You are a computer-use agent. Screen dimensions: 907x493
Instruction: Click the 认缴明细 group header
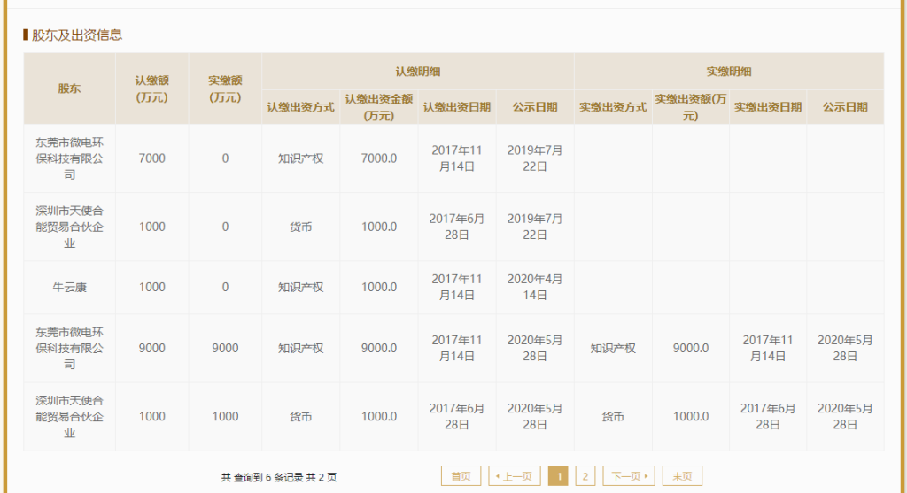click(417, 71)
